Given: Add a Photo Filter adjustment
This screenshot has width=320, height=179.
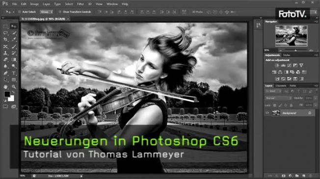Looking at the screenshot, I should (292, 72).
